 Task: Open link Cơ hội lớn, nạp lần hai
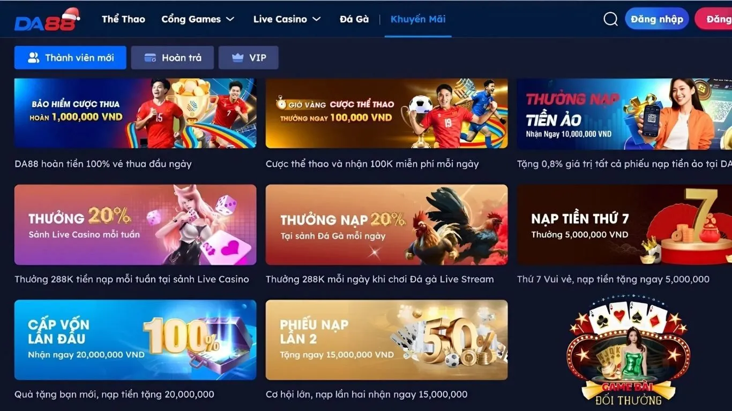[x=367, y=394]
